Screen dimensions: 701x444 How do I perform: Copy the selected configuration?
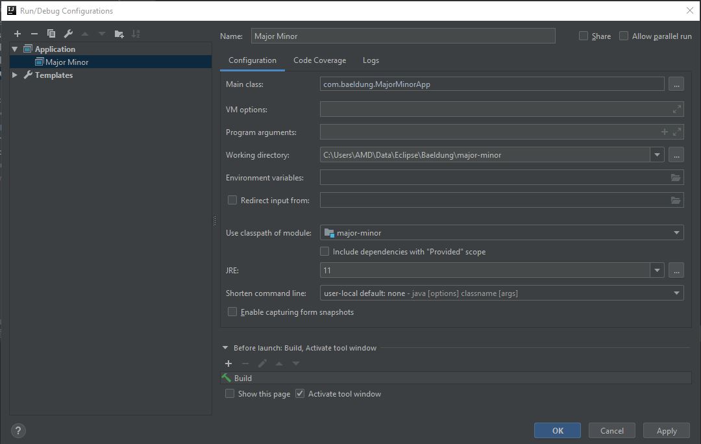tap(51, 34)
